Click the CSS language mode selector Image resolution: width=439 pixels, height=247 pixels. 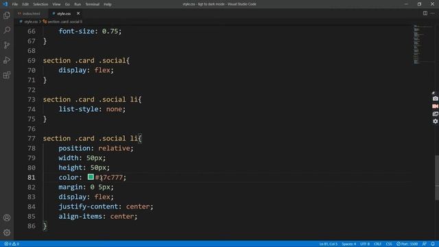click(x=389, y=244)
